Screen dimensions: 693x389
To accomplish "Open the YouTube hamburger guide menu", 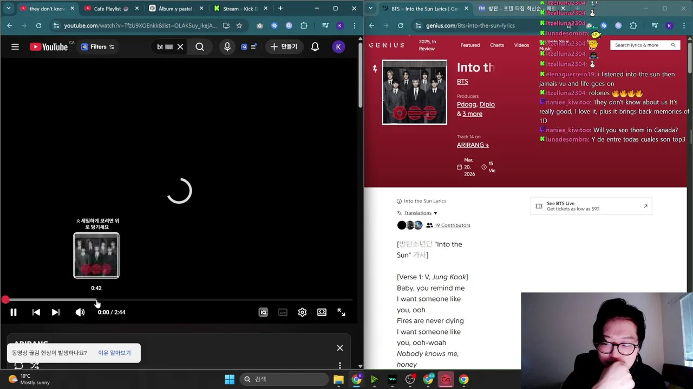I will click(x=15, y=47).
